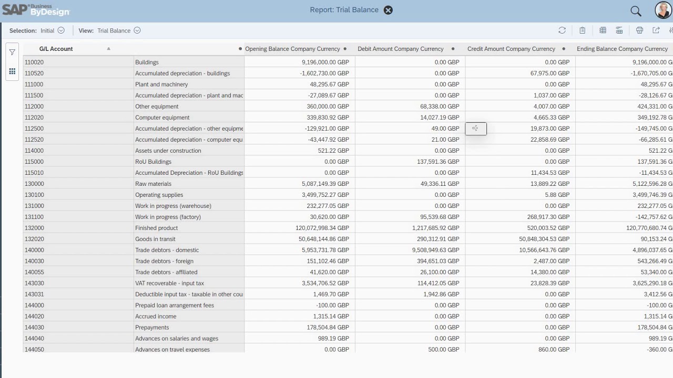Click the RoU Buildings description
The image size is (673, 378).
pyautogui.click(x=153, y=161)
